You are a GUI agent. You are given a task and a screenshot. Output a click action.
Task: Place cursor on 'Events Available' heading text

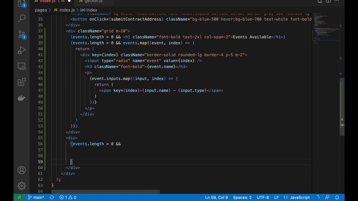pos(252,37)
